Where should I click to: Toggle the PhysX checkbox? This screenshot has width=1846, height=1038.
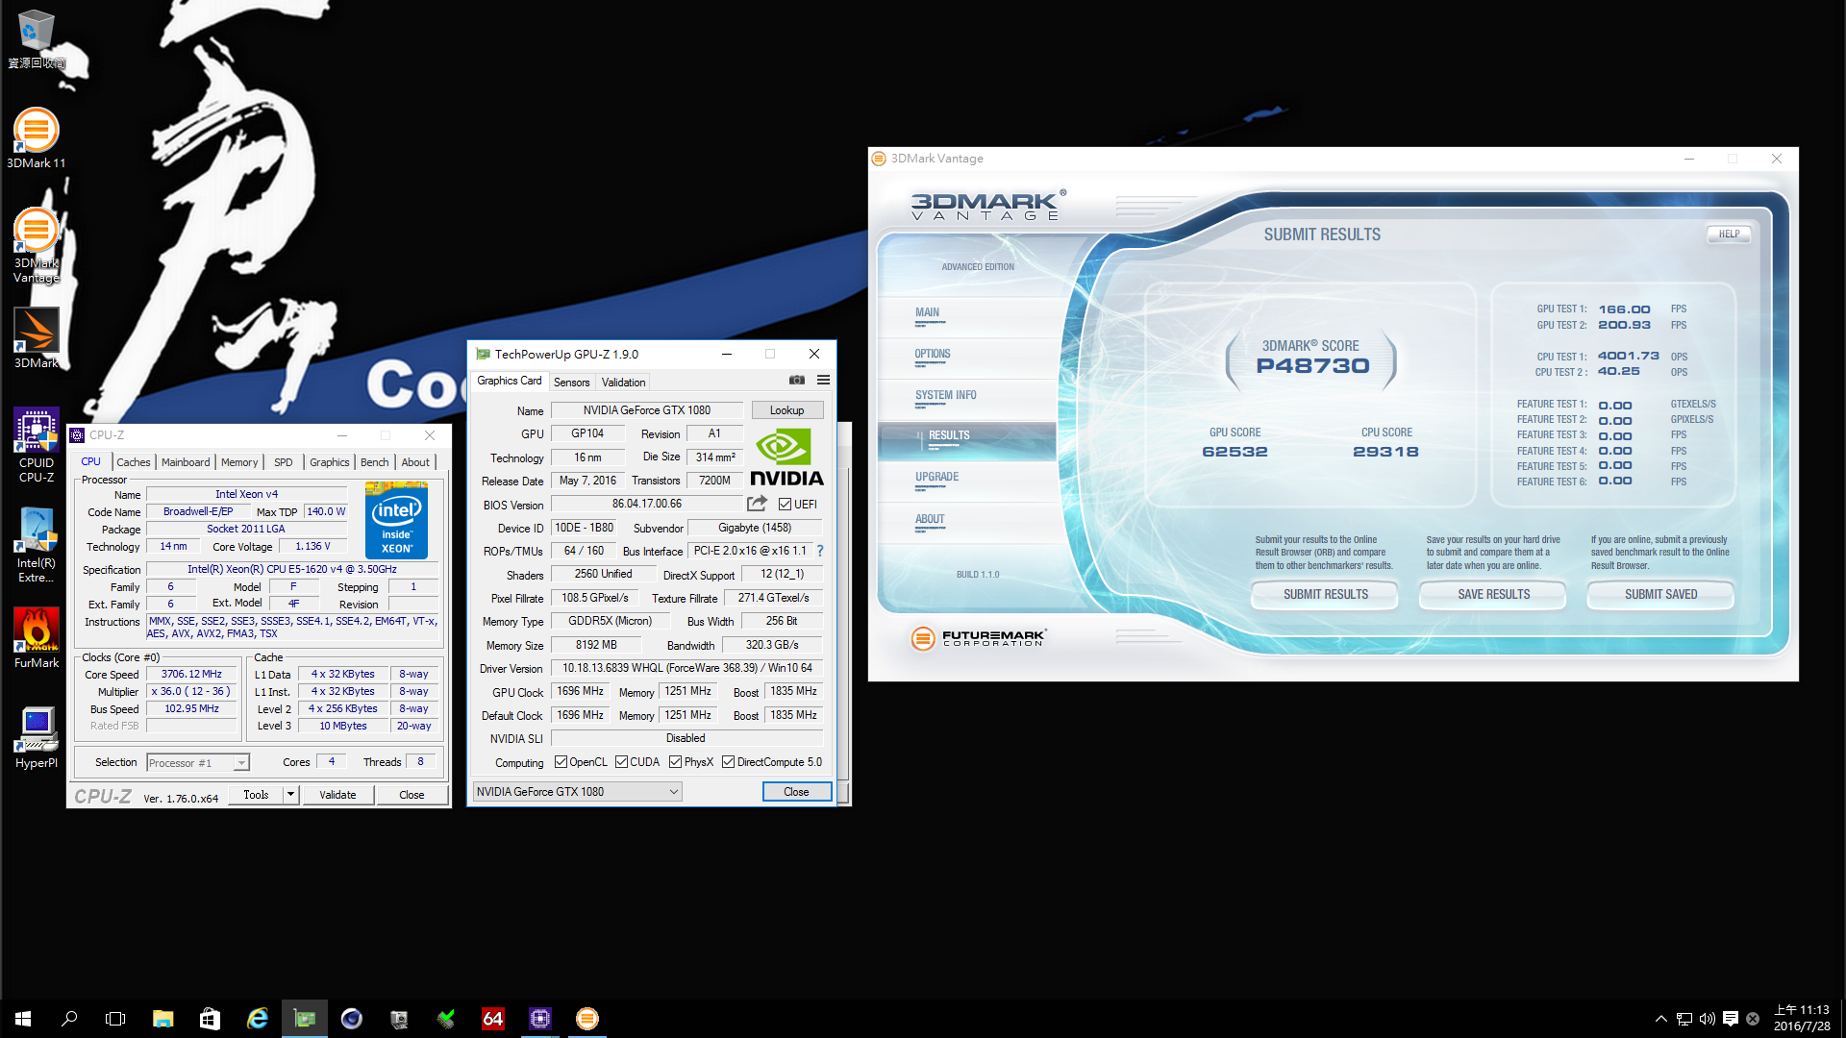(x=675, y=762)
